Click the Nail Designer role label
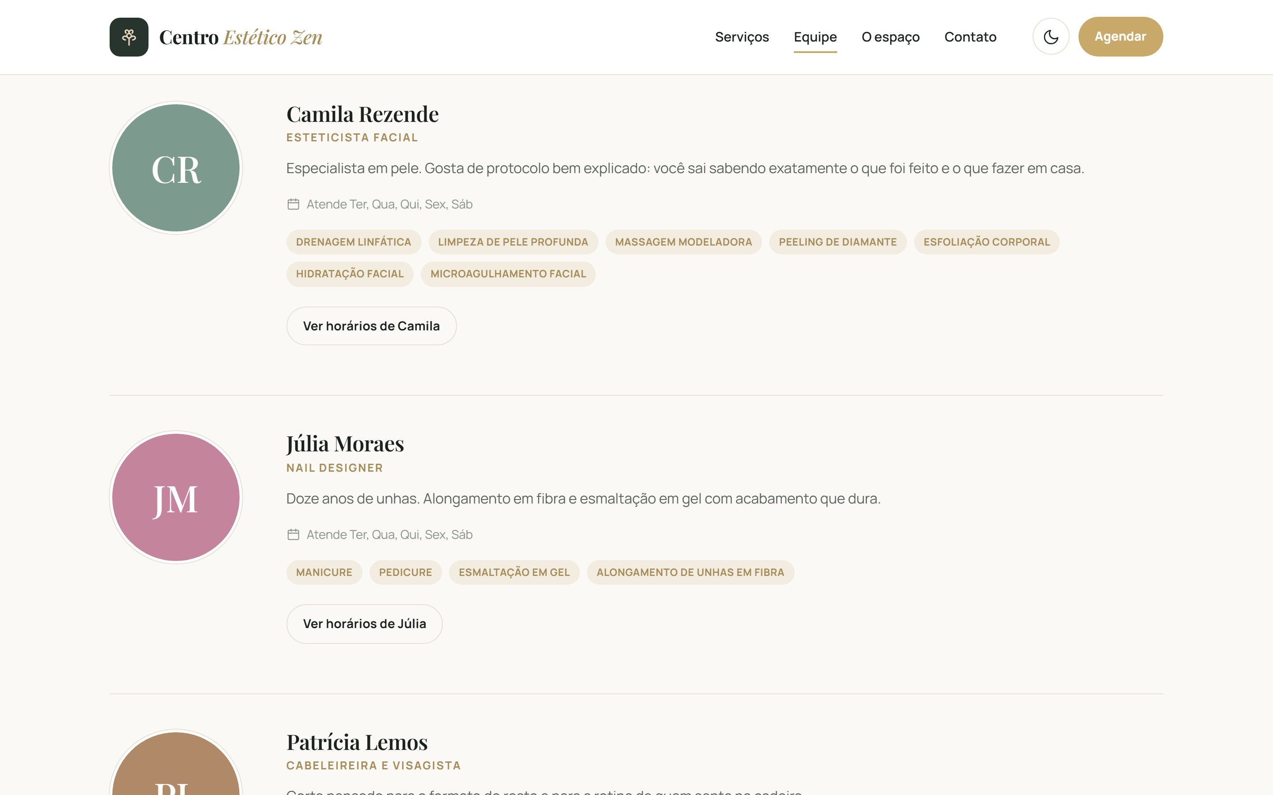This screenshot has height=795, width=1273. tap(335, 468)
